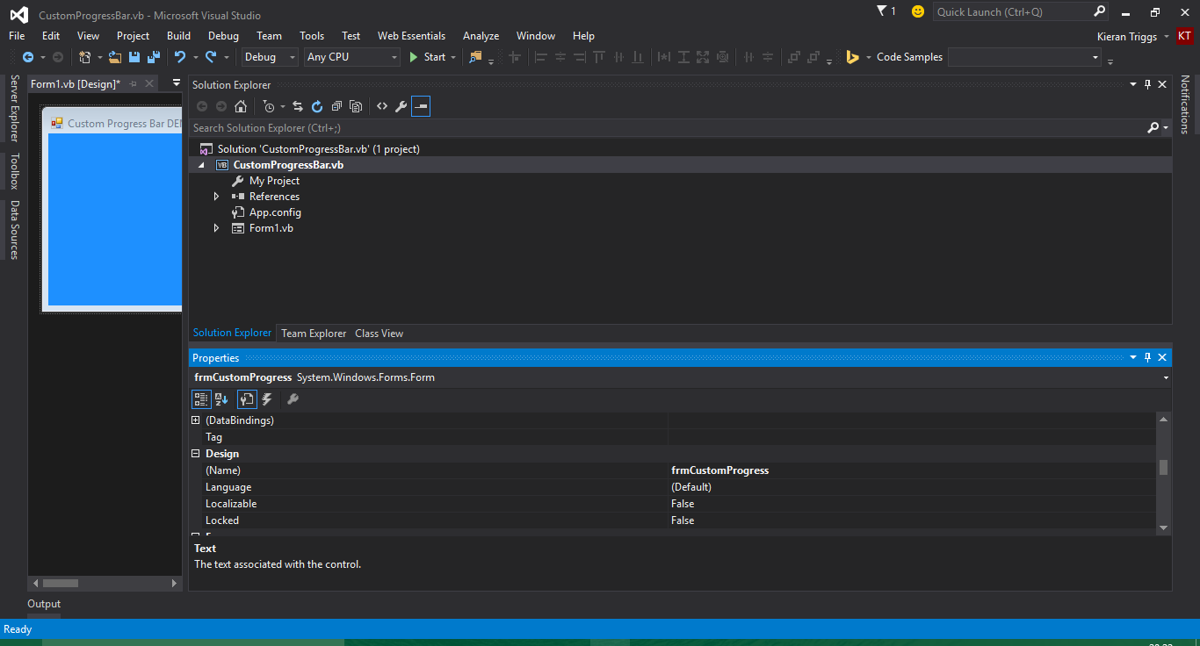Click the Navigate Backward toolbar icon

[x=27, y=57]
